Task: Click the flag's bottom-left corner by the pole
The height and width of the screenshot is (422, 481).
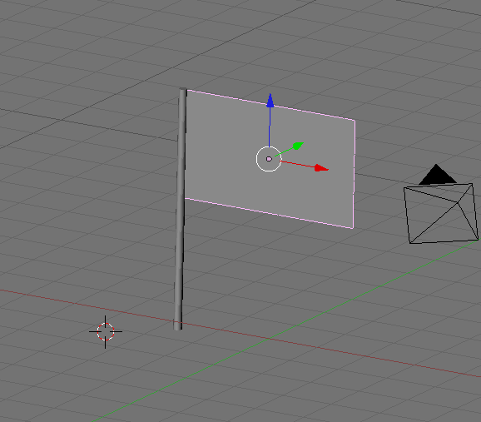Action: pos(186,199)
